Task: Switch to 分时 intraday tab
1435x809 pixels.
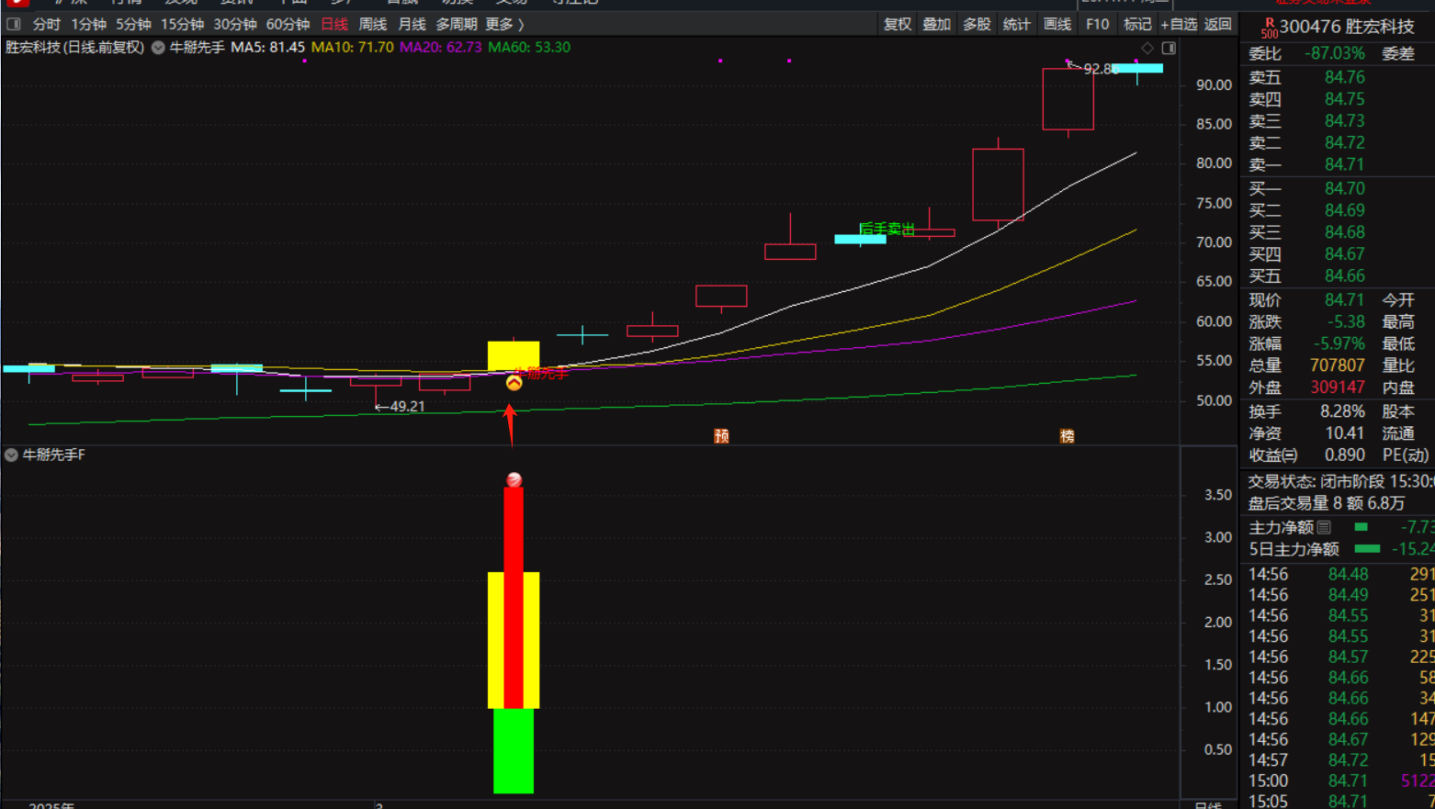Action: click(46, 24)
